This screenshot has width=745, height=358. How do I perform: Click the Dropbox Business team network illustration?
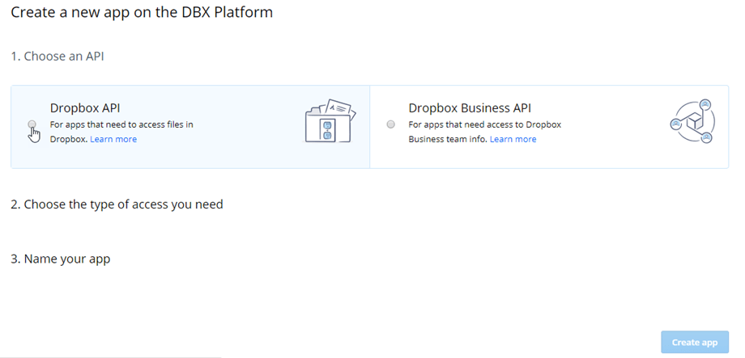coord(691,122)
